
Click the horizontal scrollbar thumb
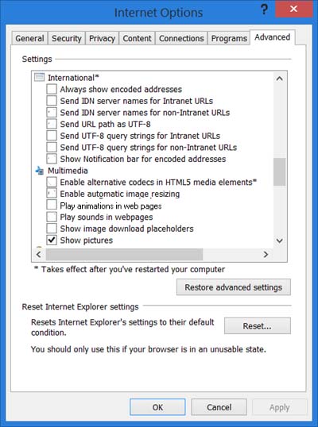pyautogui.click(x=124, y=255)
